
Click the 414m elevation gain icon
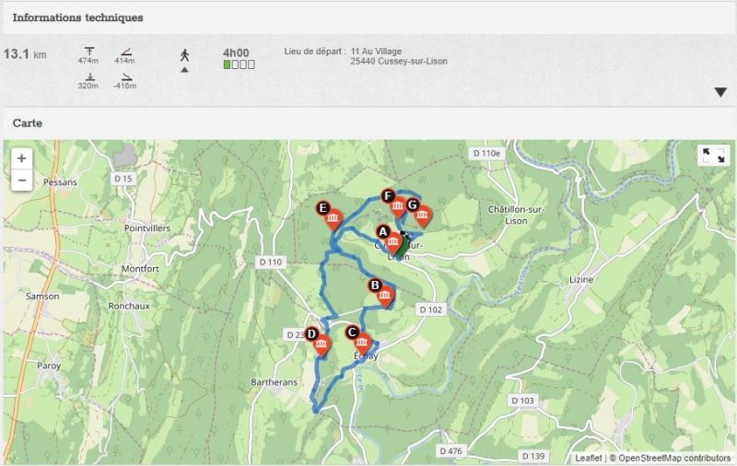click(125, 50)
